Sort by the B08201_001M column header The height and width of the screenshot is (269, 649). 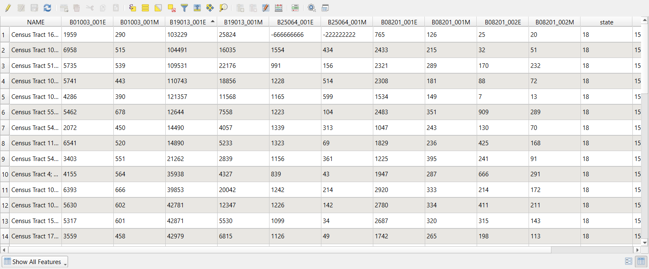coord(451,22)
